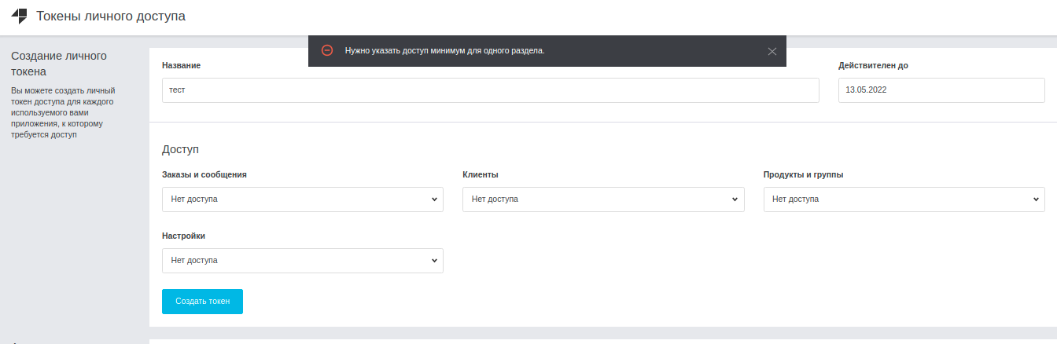The width and height of the screenshot is (1057, 344).
Task: Dismiss the access error notification with X
Action: coord(772,51)
